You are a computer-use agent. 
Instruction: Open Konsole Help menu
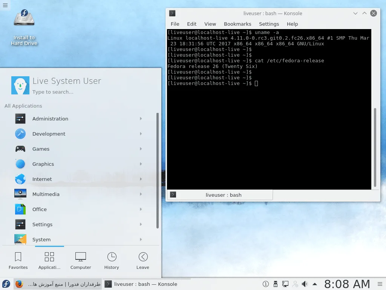(x=292, y=24)
